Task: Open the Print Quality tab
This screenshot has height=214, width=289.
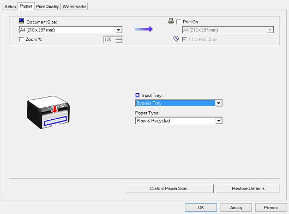Action: [x=47, y=7]
